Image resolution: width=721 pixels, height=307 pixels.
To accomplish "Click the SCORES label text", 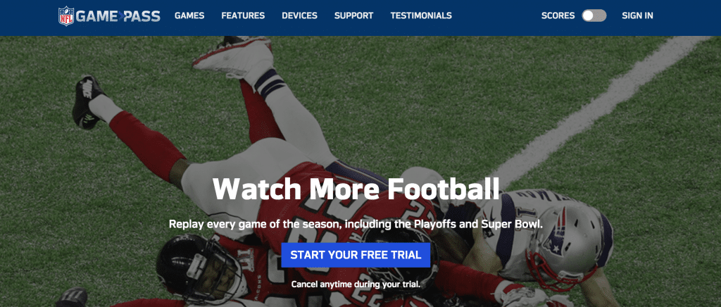I will tap(558, 15).
